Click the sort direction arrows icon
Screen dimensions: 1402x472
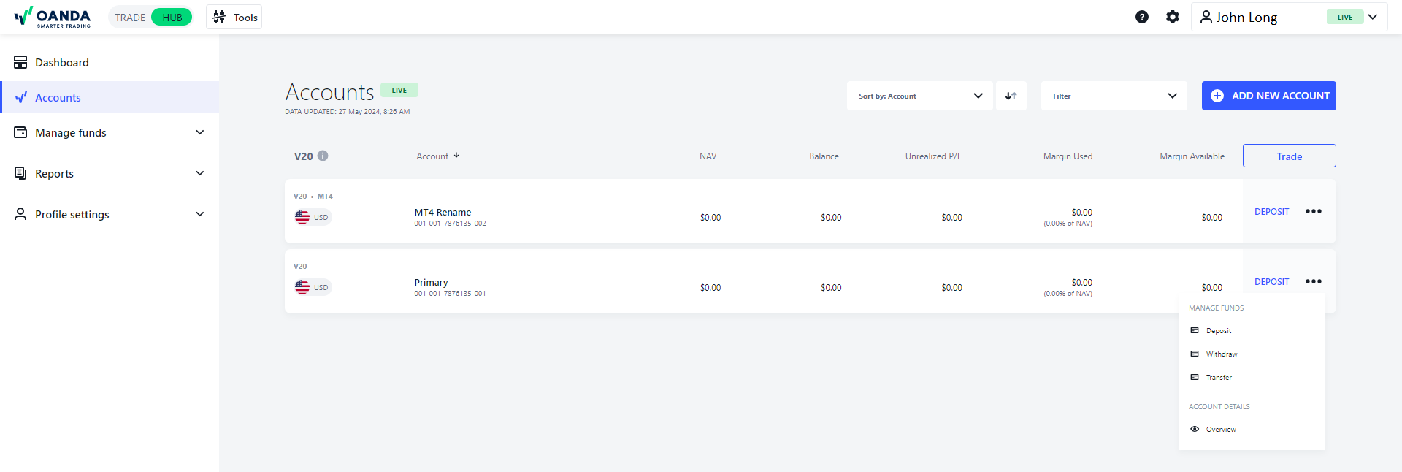tap(1011, 96)
